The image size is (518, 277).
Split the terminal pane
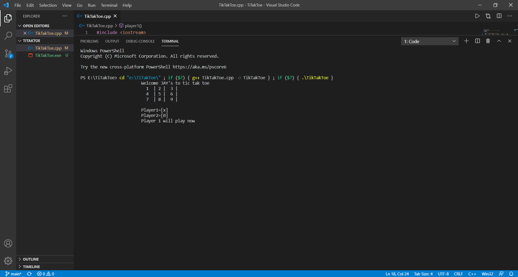[x=477, y=41]
